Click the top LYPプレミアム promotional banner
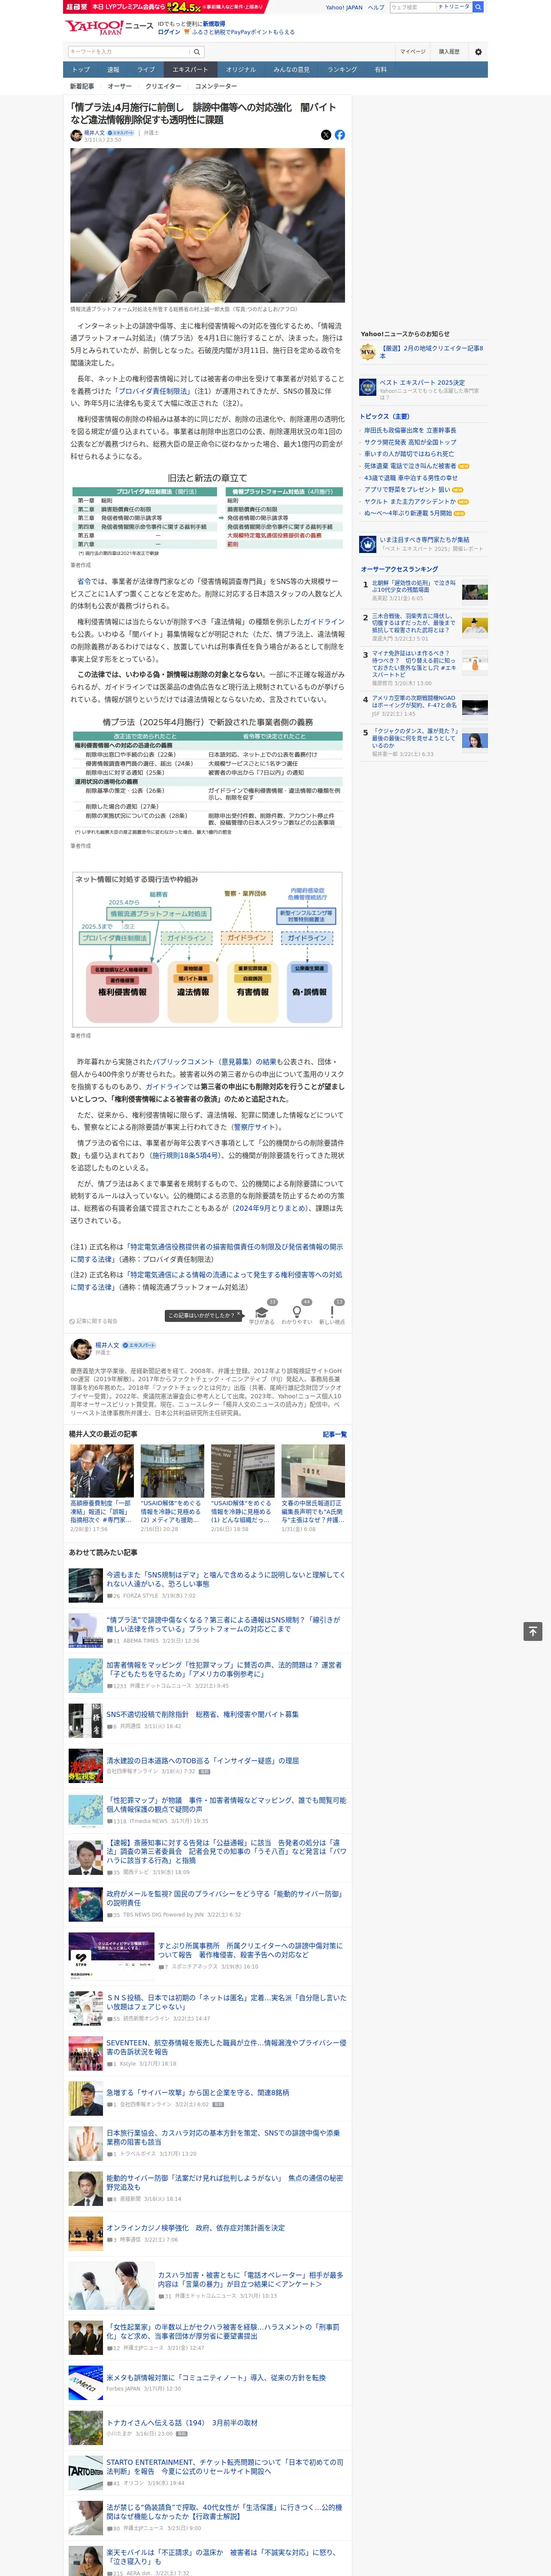The width and height of the screenshot is (551, 2576). pos(165,6)
